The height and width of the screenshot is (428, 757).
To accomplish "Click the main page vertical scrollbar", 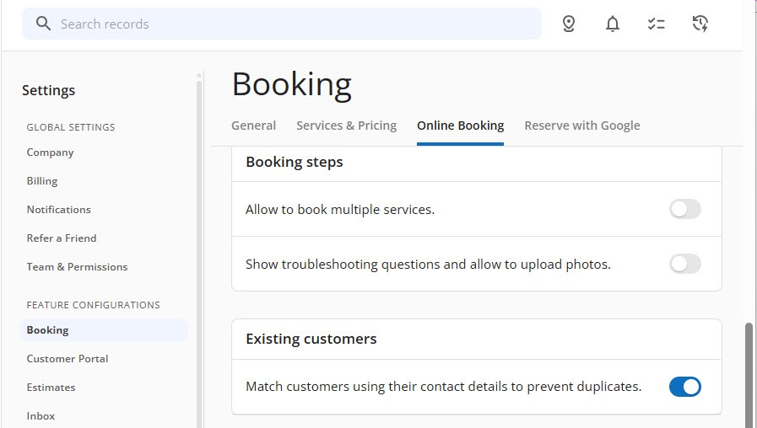I will (749, 375).
